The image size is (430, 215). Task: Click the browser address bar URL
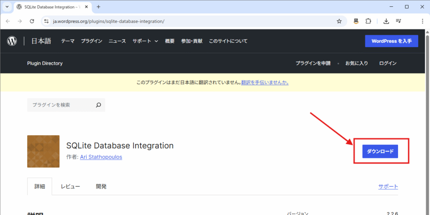point(109,21)
